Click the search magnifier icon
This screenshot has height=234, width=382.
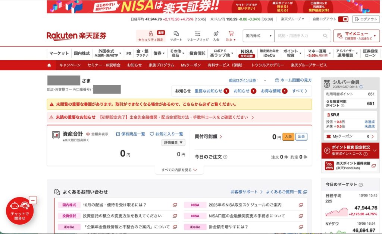click(x=325, y=36)
